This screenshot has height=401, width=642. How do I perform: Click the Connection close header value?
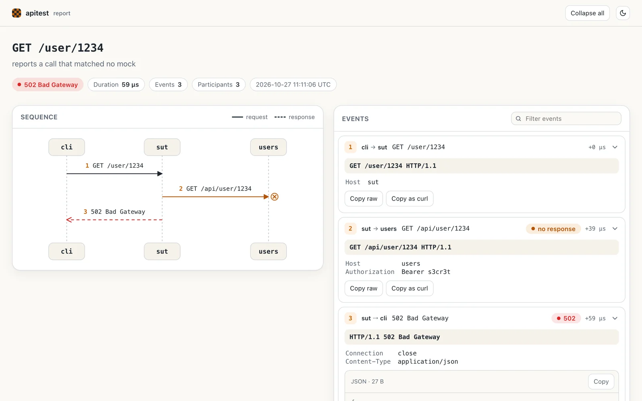pyautogui.click(x=407, y=353)
